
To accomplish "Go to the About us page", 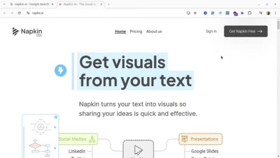I will tap(154, 31).
